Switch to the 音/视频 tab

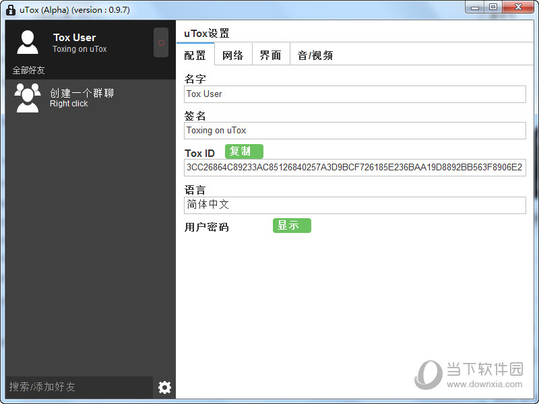coord(315,55)
